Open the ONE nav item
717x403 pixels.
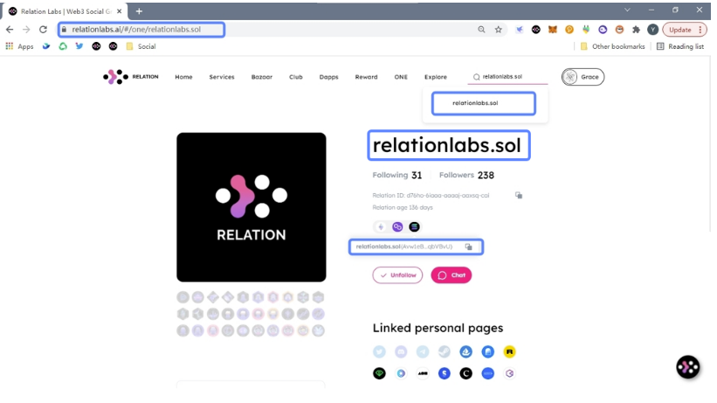click(x=401, y=77)
